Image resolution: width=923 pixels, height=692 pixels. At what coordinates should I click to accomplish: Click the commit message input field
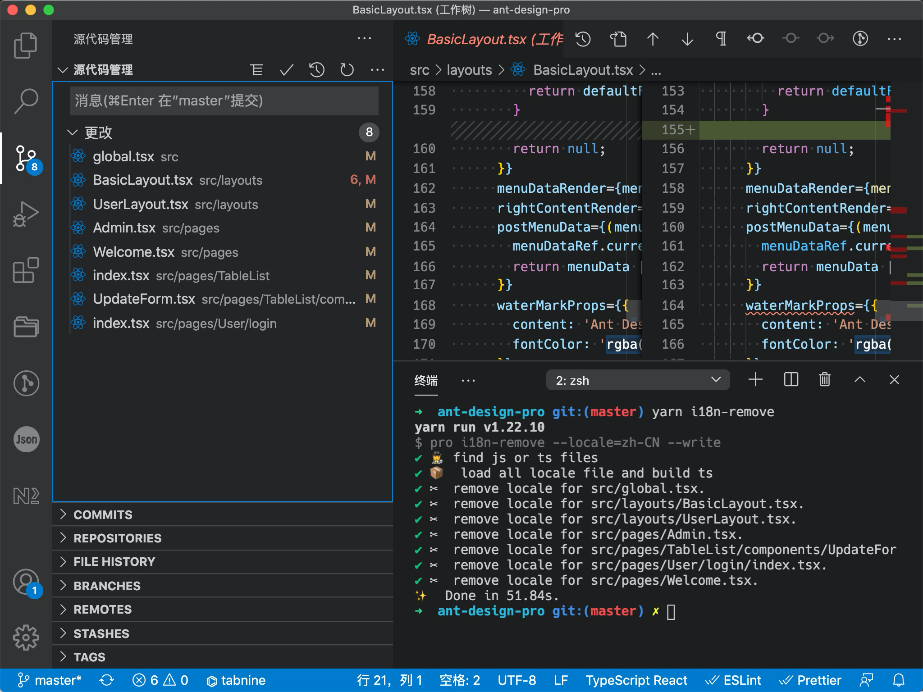[x=223, y=100]
